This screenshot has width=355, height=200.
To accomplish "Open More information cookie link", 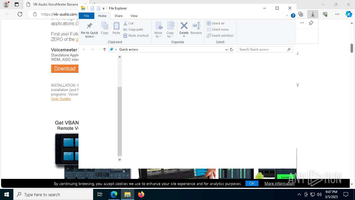I will (x=280, y=183).
